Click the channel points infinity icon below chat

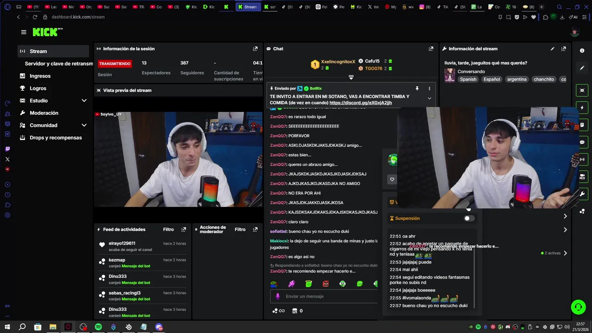tap(278, 311)
